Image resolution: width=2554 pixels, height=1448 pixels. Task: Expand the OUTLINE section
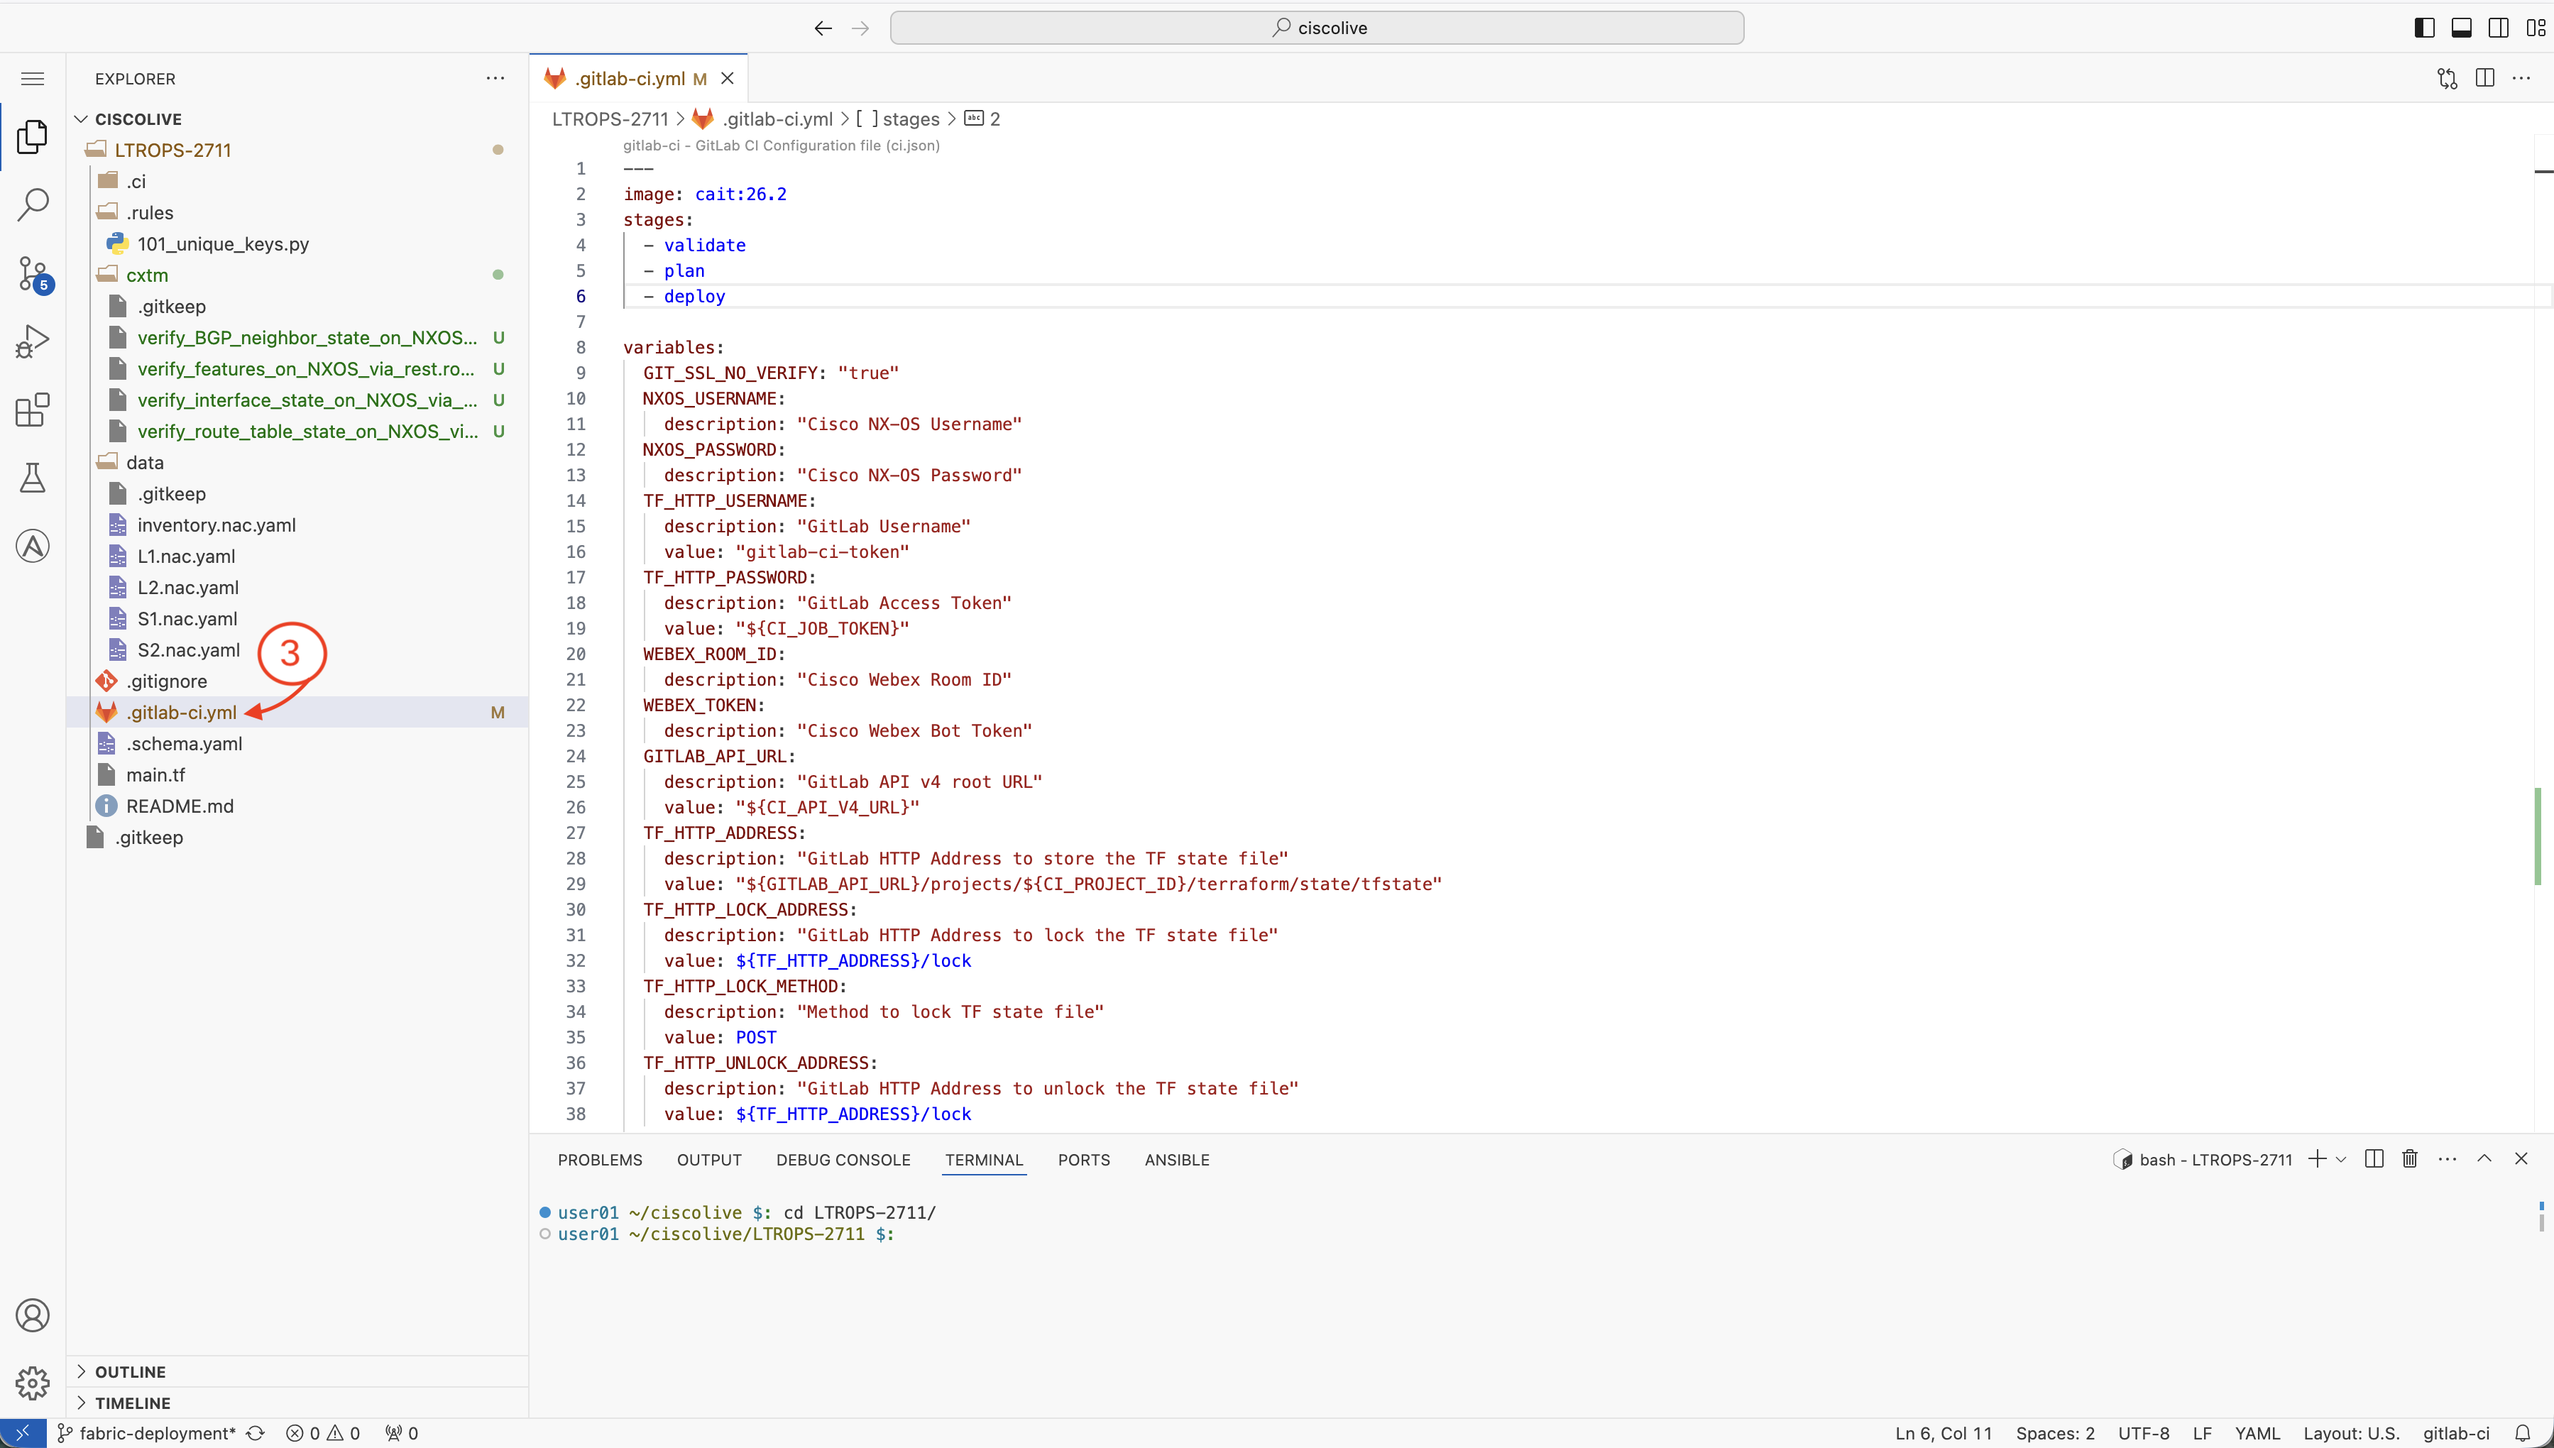click(129, 1371)
